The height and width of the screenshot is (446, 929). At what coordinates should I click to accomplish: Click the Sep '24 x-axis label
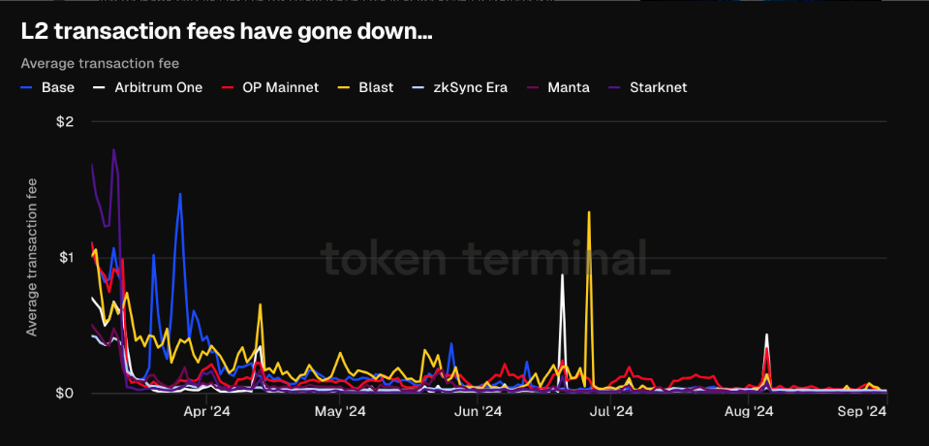(861, 412)
